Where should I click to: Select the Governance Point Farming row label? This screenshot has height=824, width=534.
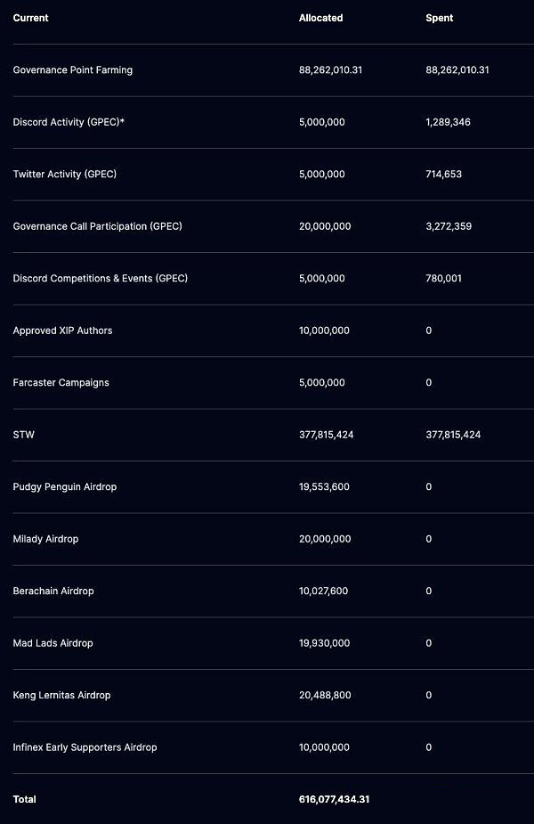[72, 69]
